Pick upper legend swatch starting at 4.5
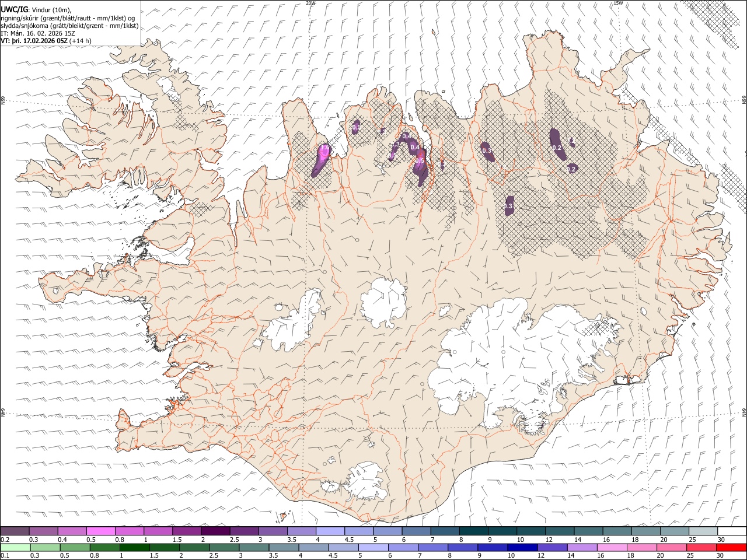The width and height of the screenshot is (747, 560). point(359,531)
